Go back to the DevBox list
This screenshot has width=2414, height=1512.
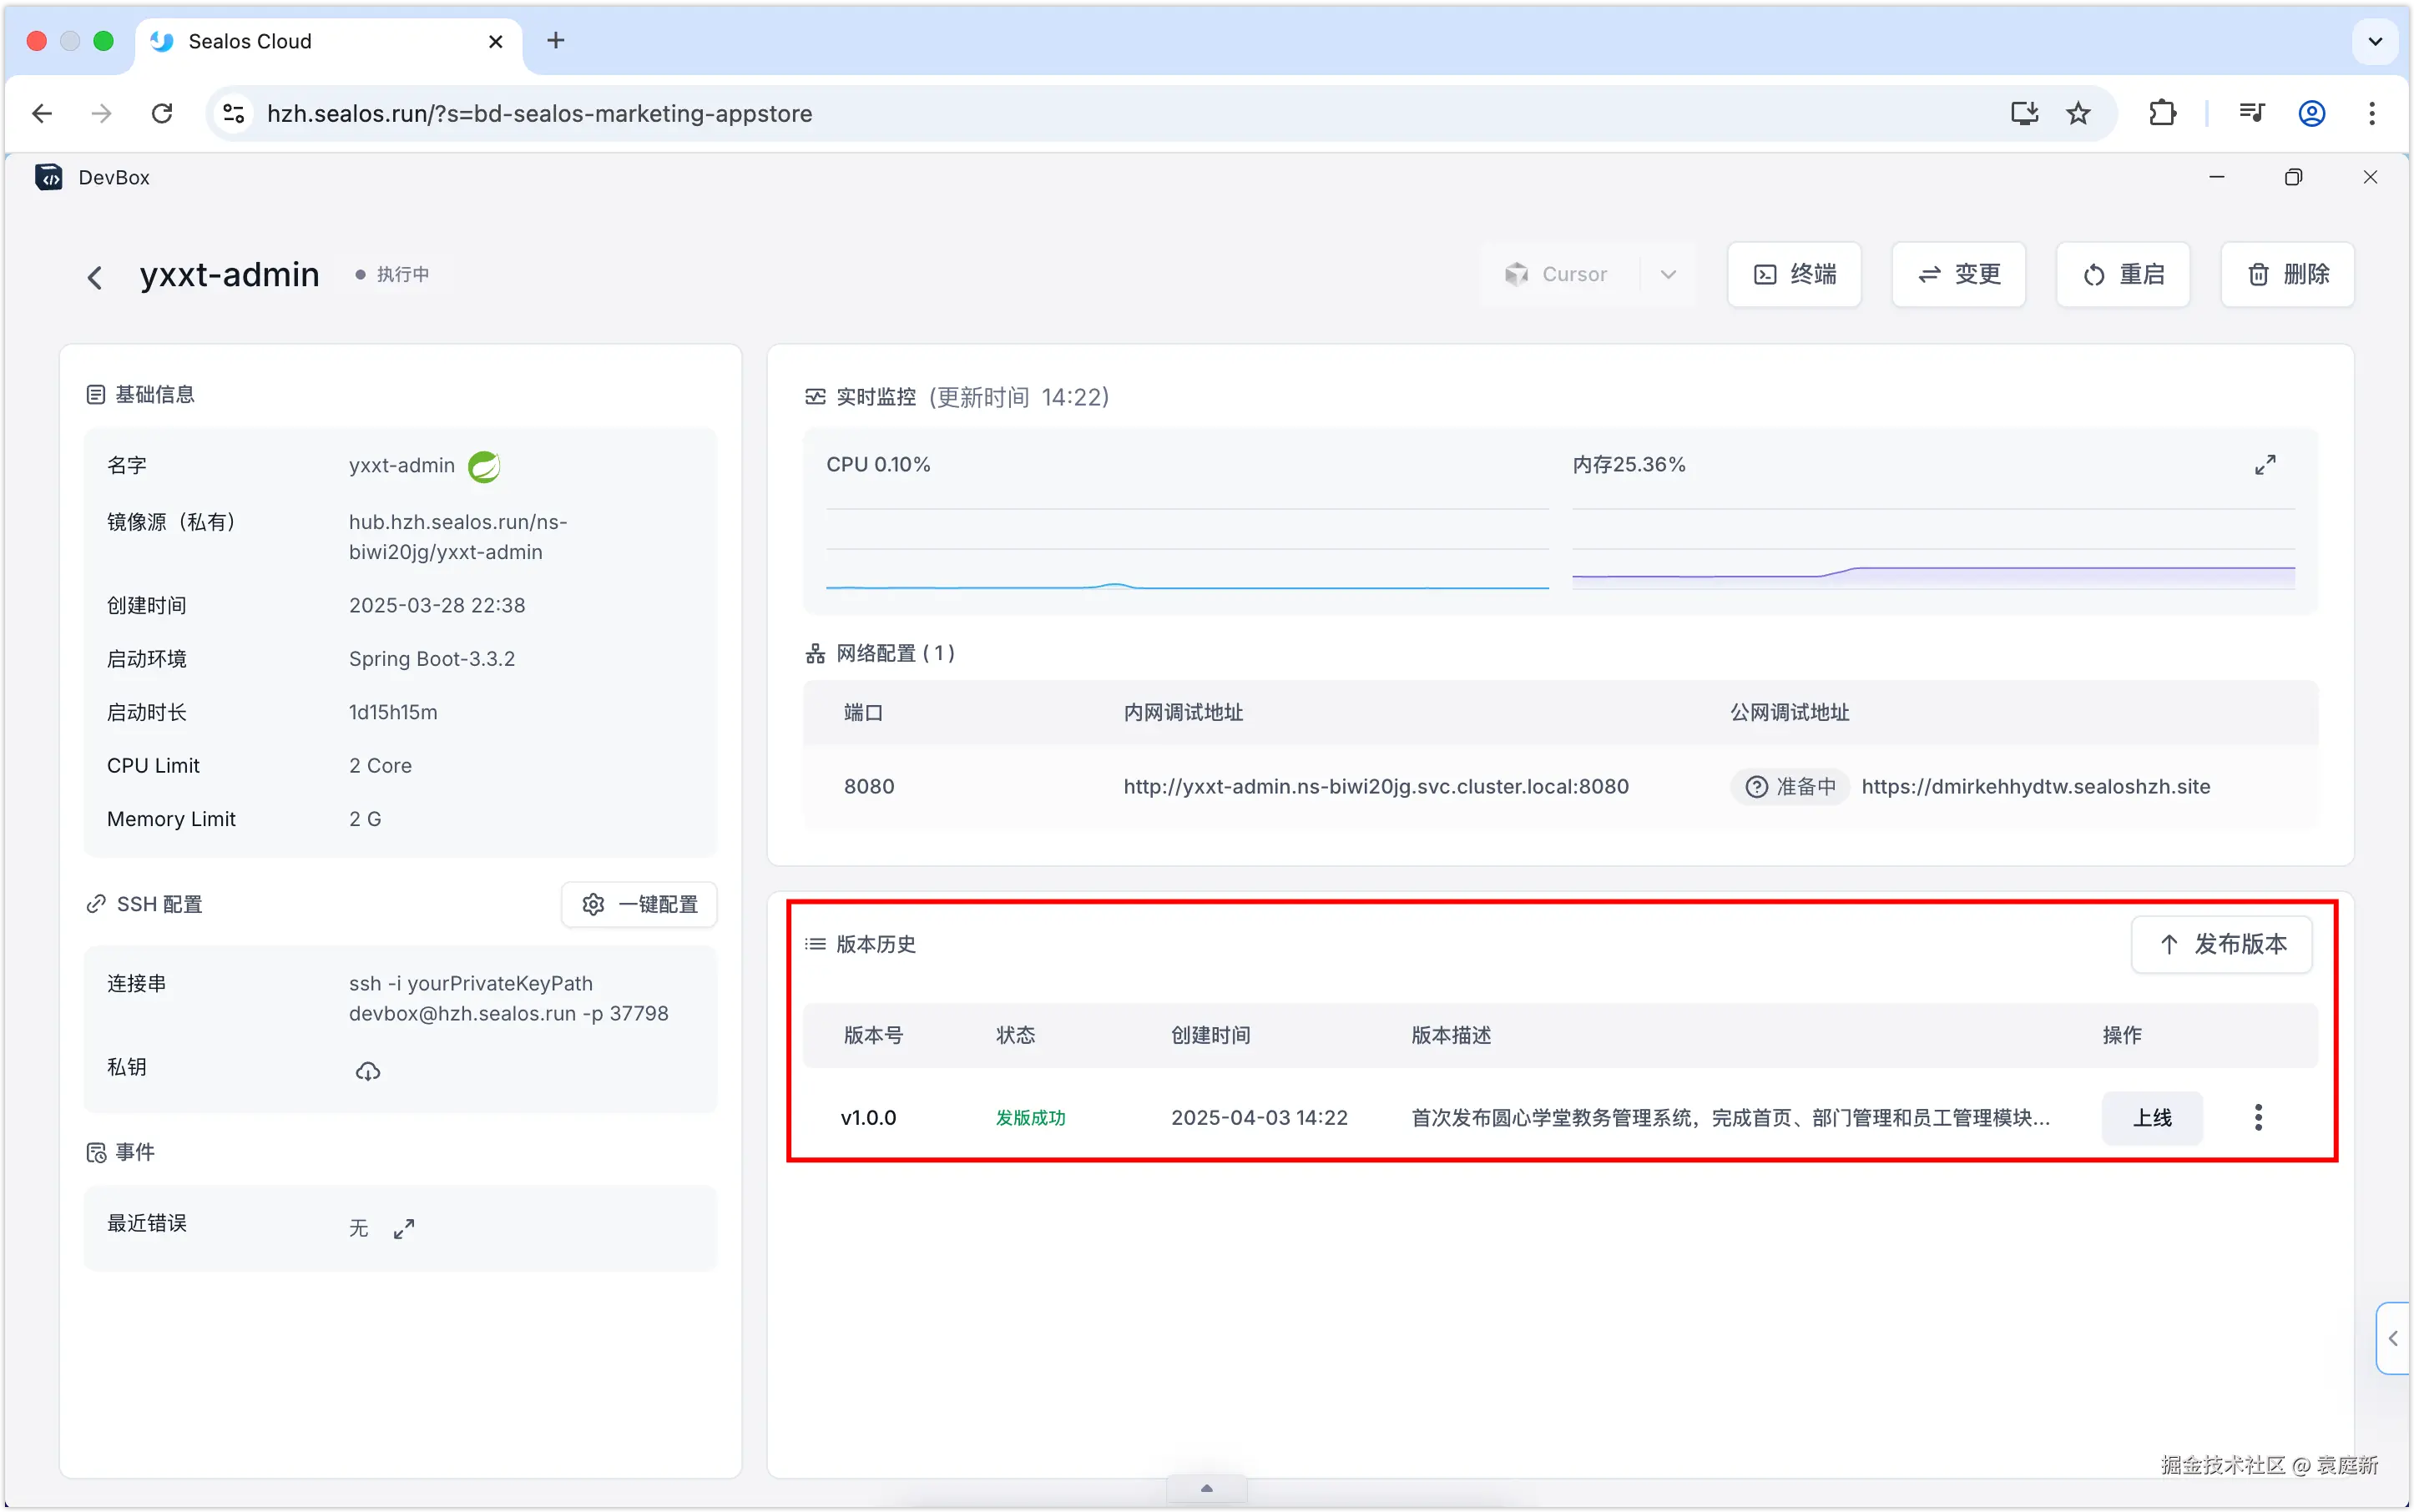94,276
